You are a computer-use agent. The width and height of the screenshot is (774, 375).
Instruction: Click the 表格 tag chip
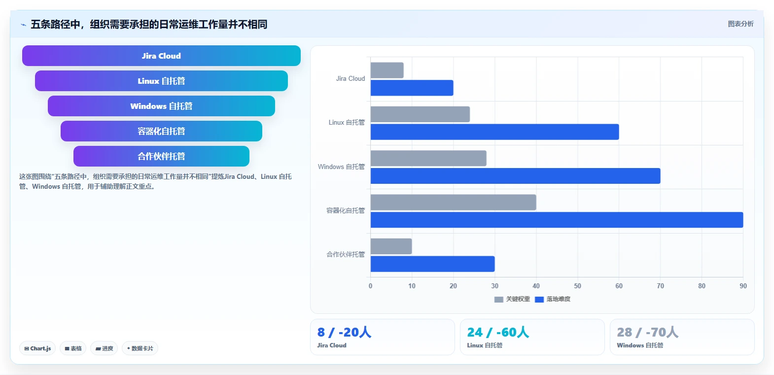click(x=73, y=348)
